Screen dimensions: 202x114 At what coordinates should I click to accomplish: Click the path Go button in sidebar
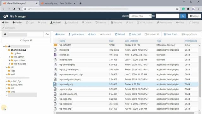point(47,34)
